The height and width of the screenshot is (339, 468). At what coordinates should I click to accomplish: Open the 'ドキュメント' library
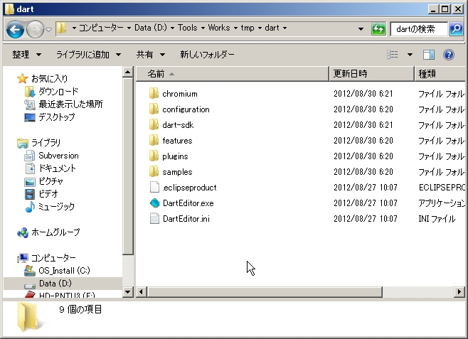coord(50,168)
